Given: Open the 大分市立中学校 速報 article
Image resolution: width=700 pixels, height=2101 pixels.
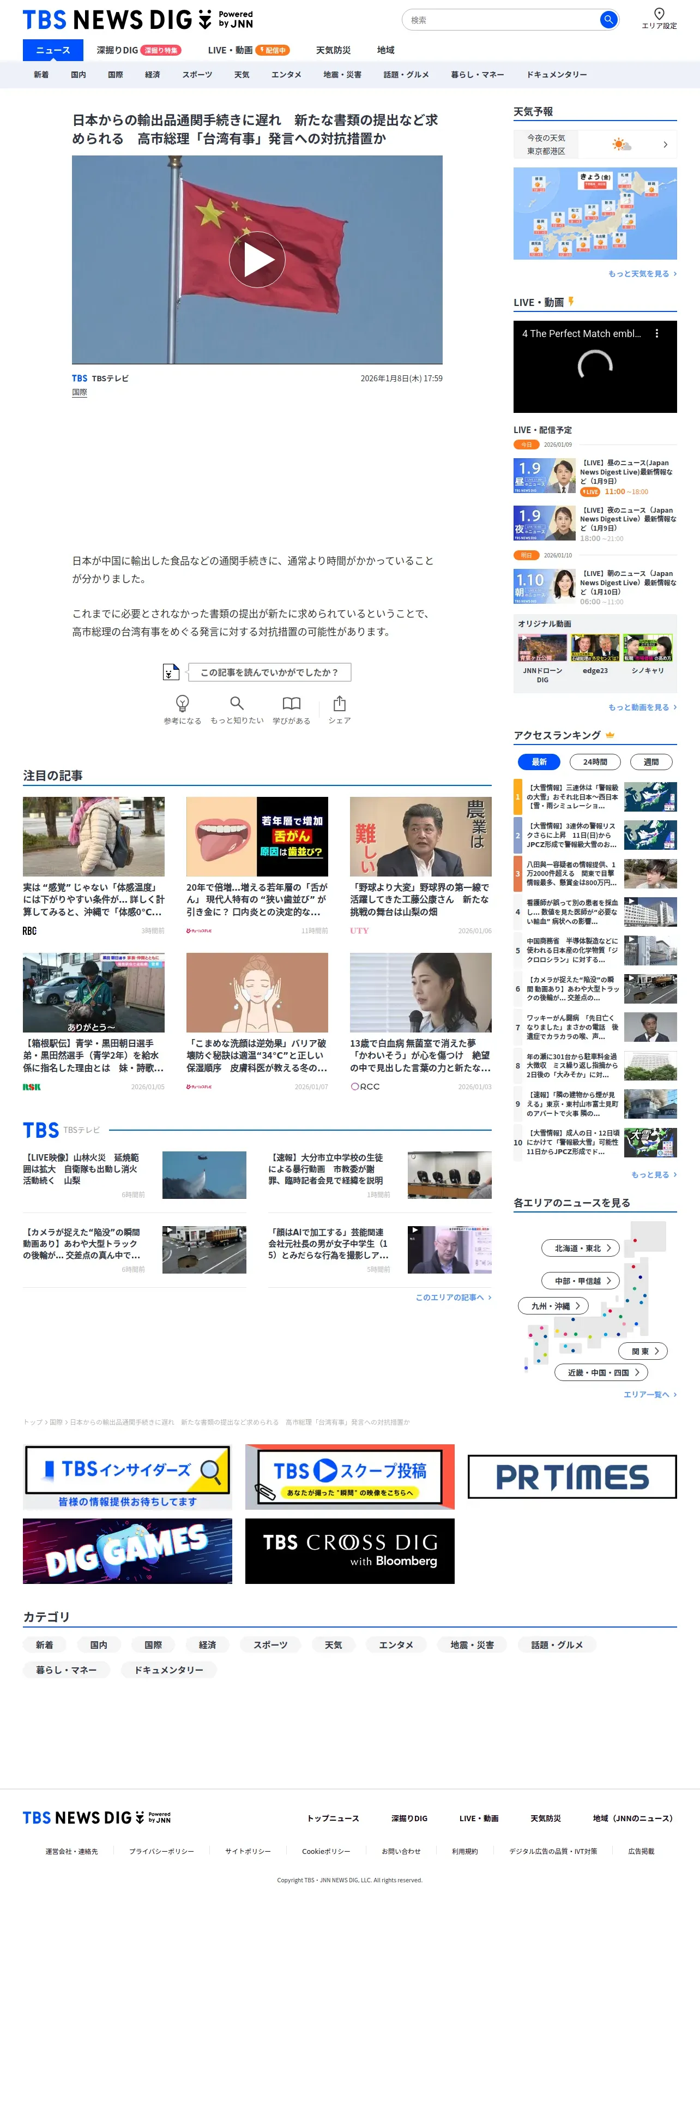Looking at the screenshot, I should 380,1175.
